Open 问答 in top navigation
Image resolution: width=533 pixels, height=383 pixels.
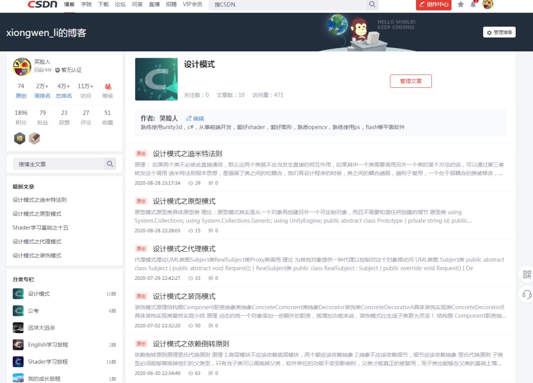click(x=137, y=4)
